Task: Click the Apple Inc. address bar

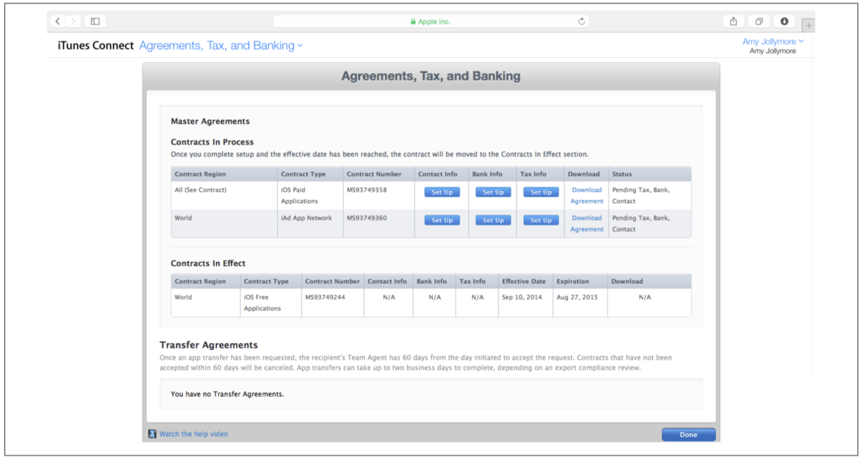Action: (x=430, y=22)
